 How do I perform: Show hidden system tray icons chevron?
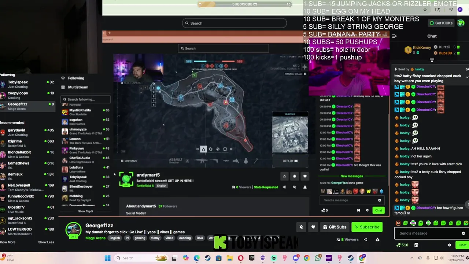coord(412,258)
